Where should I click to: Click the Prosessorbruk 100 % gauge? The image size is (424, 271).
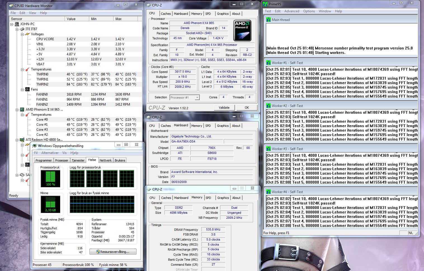[x=50, y=179]
